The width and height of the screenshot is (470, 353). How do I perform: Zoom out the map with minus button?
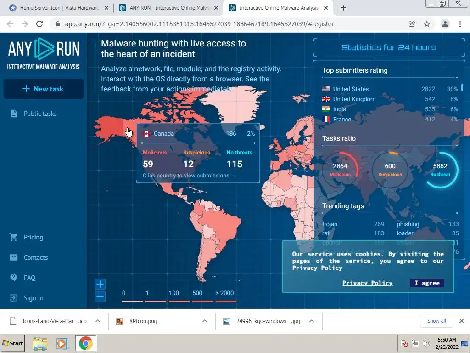pos(100,297)
